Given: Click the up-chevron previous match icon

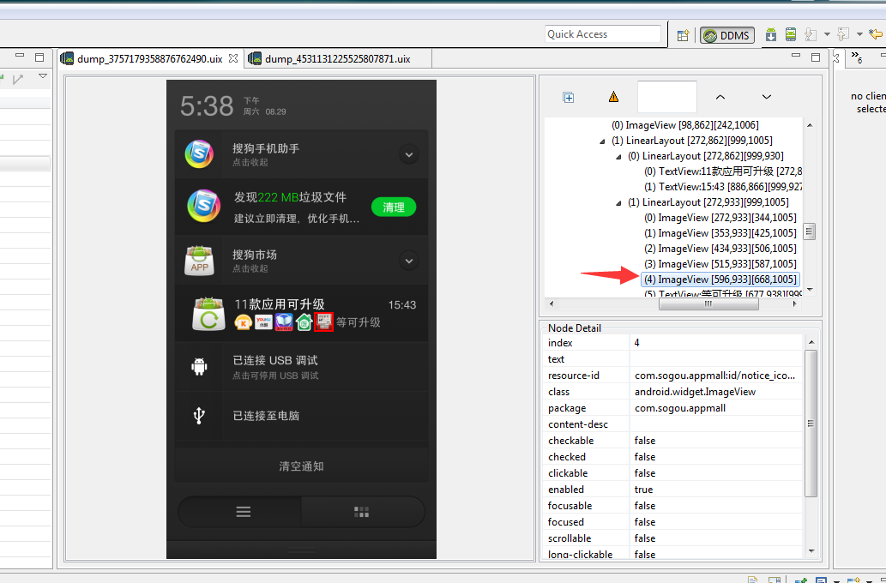Looking at the screenshot, I should click(x=720, y=97).
